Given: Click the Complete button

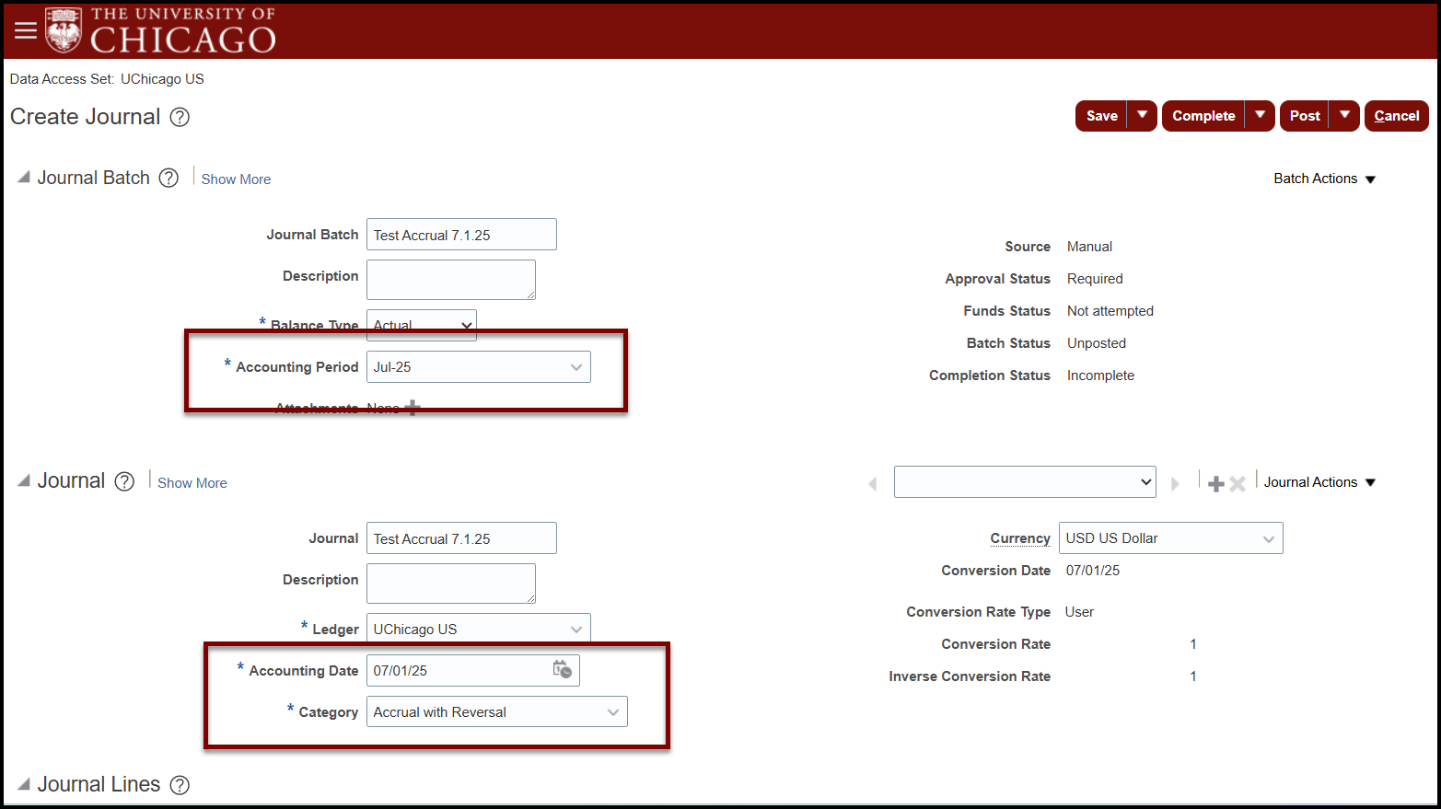Looking at the screenshot, I should [1203, 116].
